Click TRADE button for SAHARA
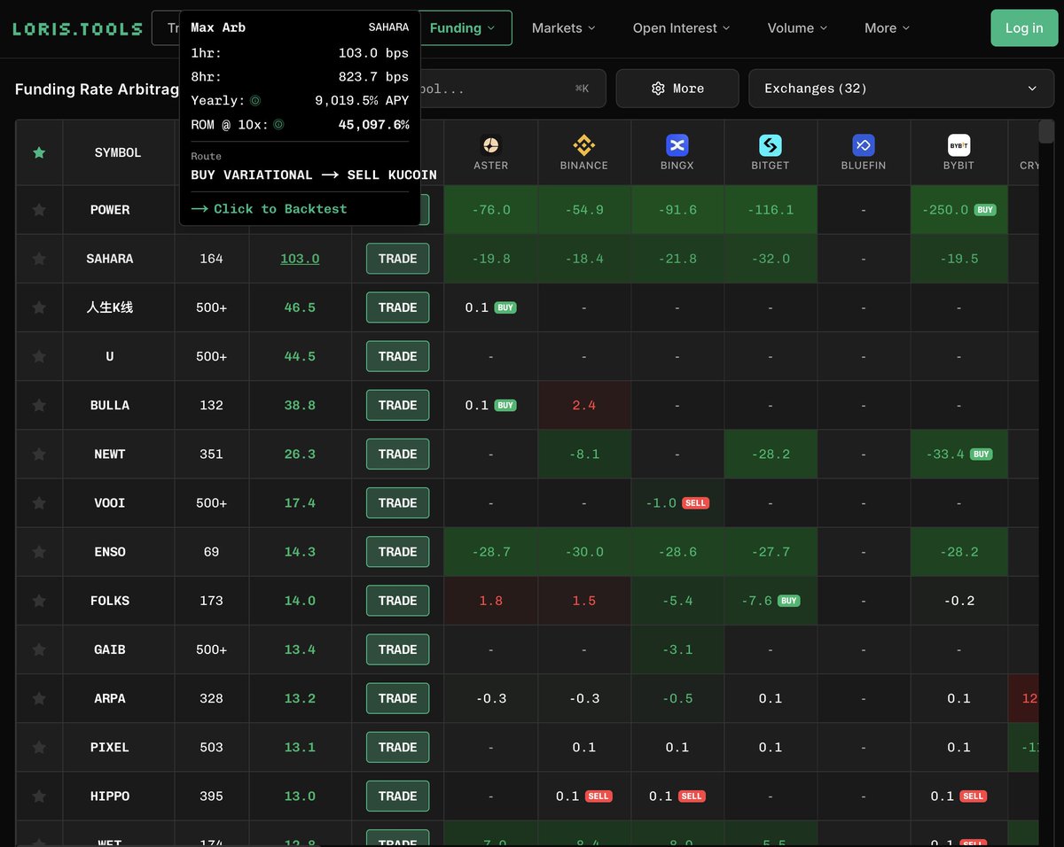The image size is (1064, 847). 397,259
